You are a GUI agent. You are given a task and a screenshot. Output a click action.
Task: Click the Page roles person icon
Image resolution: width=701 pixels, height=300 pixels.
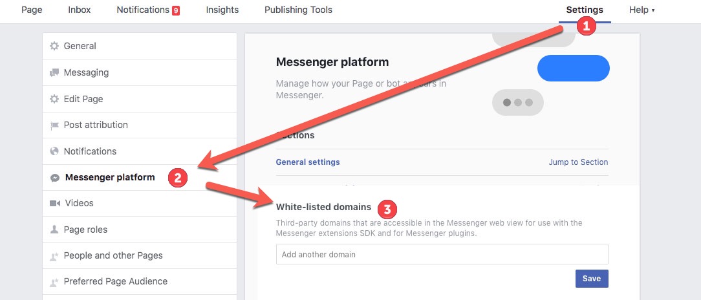click(x=54, y=230)
